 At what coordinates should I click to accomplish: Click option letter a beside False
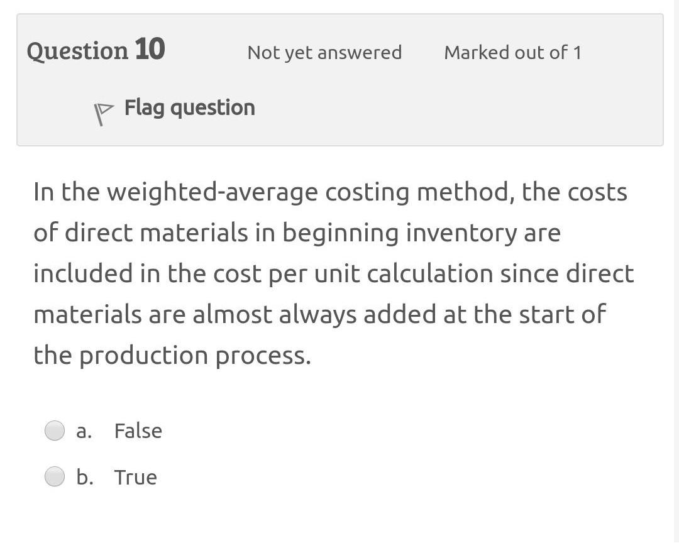[x=84, y=431]
